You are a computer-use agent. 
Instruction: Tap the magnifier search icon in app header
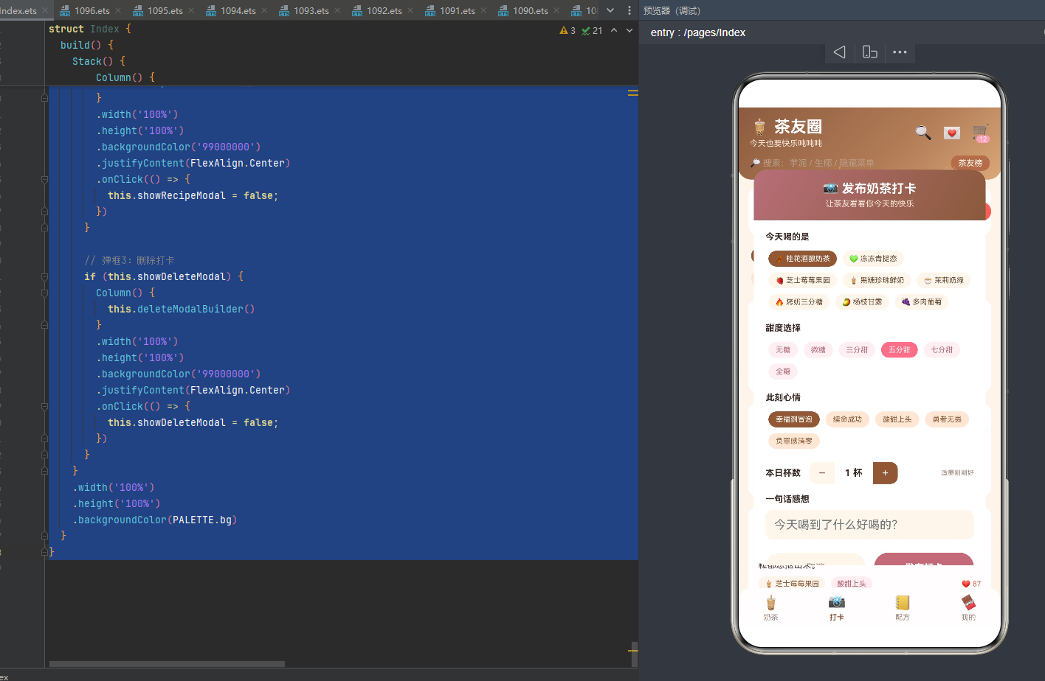point(922,132)
